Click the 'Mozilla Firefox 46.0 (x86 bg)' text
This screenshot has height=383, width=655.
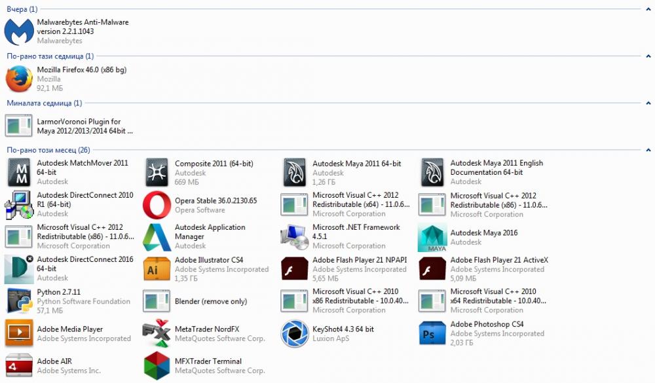82,70
